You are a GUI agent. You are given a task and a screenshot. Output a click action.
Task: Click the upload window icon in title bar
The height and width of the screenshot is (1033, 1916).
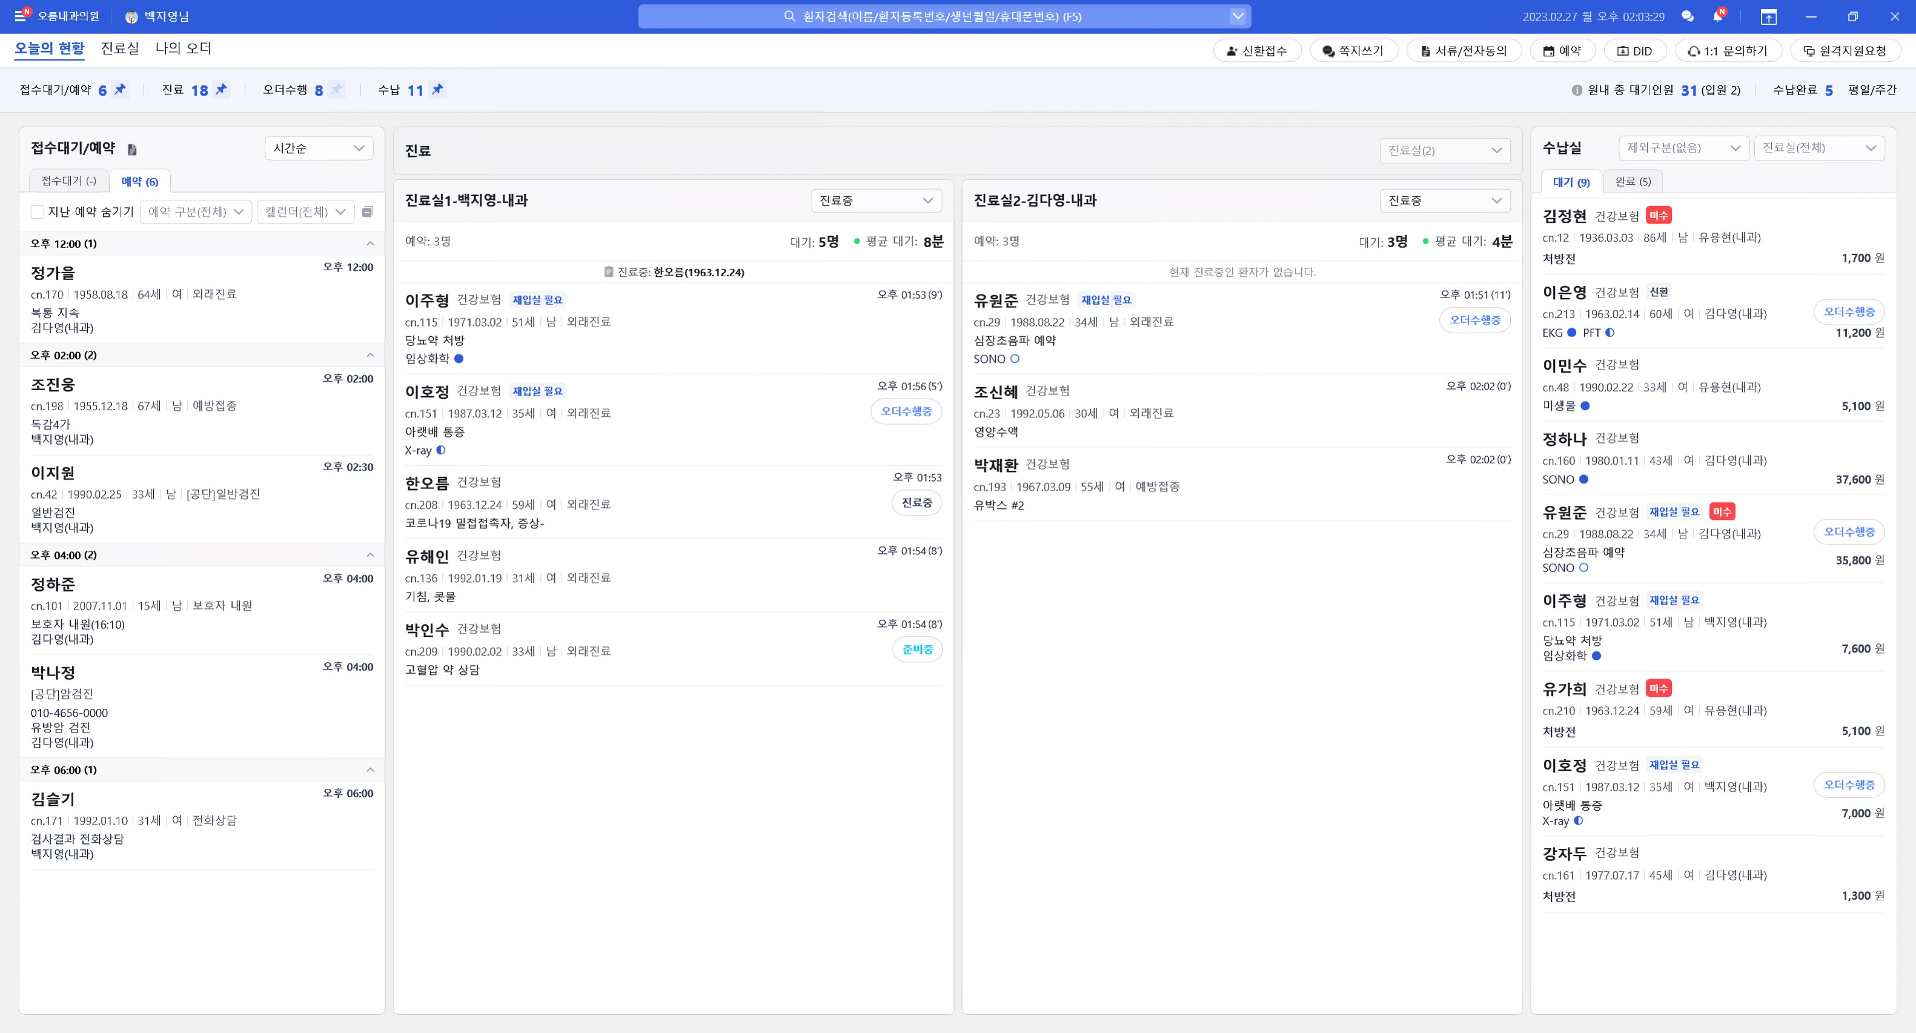[x=1769, y=16]
